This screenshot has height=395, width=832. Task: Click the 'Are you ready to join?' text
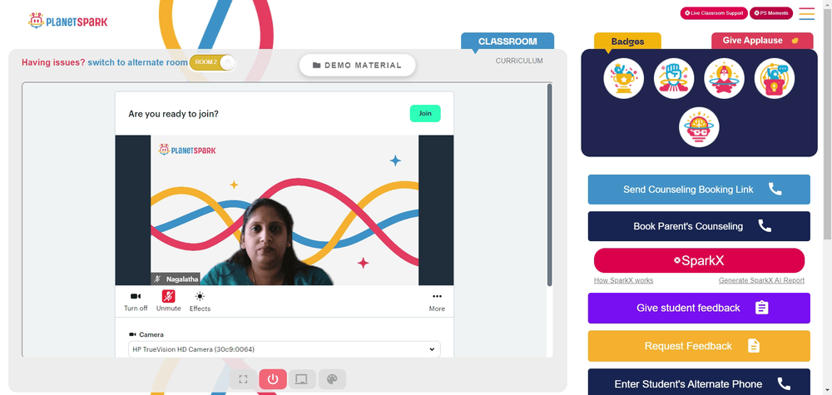173,113
